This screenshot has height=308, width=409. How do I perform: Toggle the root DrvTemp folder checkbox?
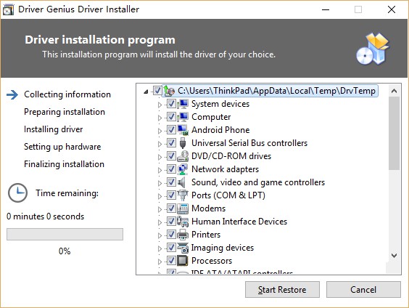click(157, 91)
